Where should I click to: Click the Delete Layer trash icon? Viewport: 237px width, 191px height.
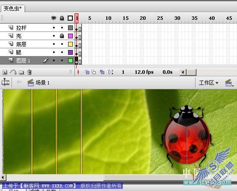point(29,72)
